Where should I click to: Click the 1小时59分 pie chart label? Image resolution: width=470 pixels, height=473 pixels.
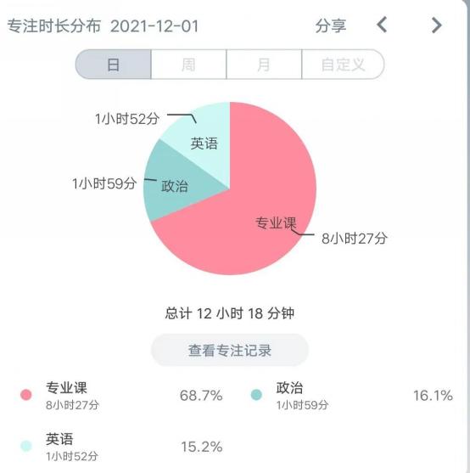coord(104,183)
